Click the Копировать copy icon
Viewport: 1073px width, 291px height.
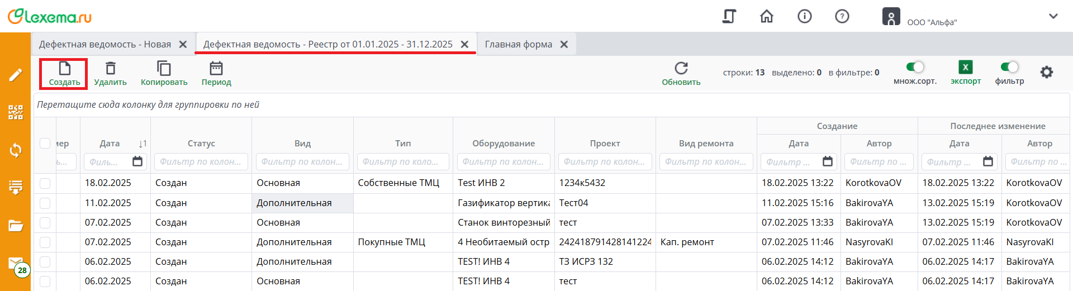coord(164,69)
